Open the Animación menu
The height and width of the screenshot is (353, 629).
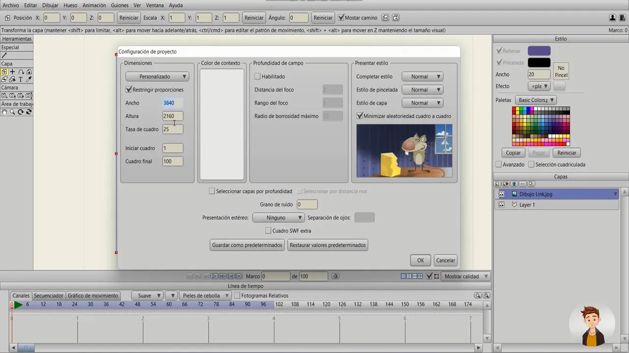coord(94,5)
